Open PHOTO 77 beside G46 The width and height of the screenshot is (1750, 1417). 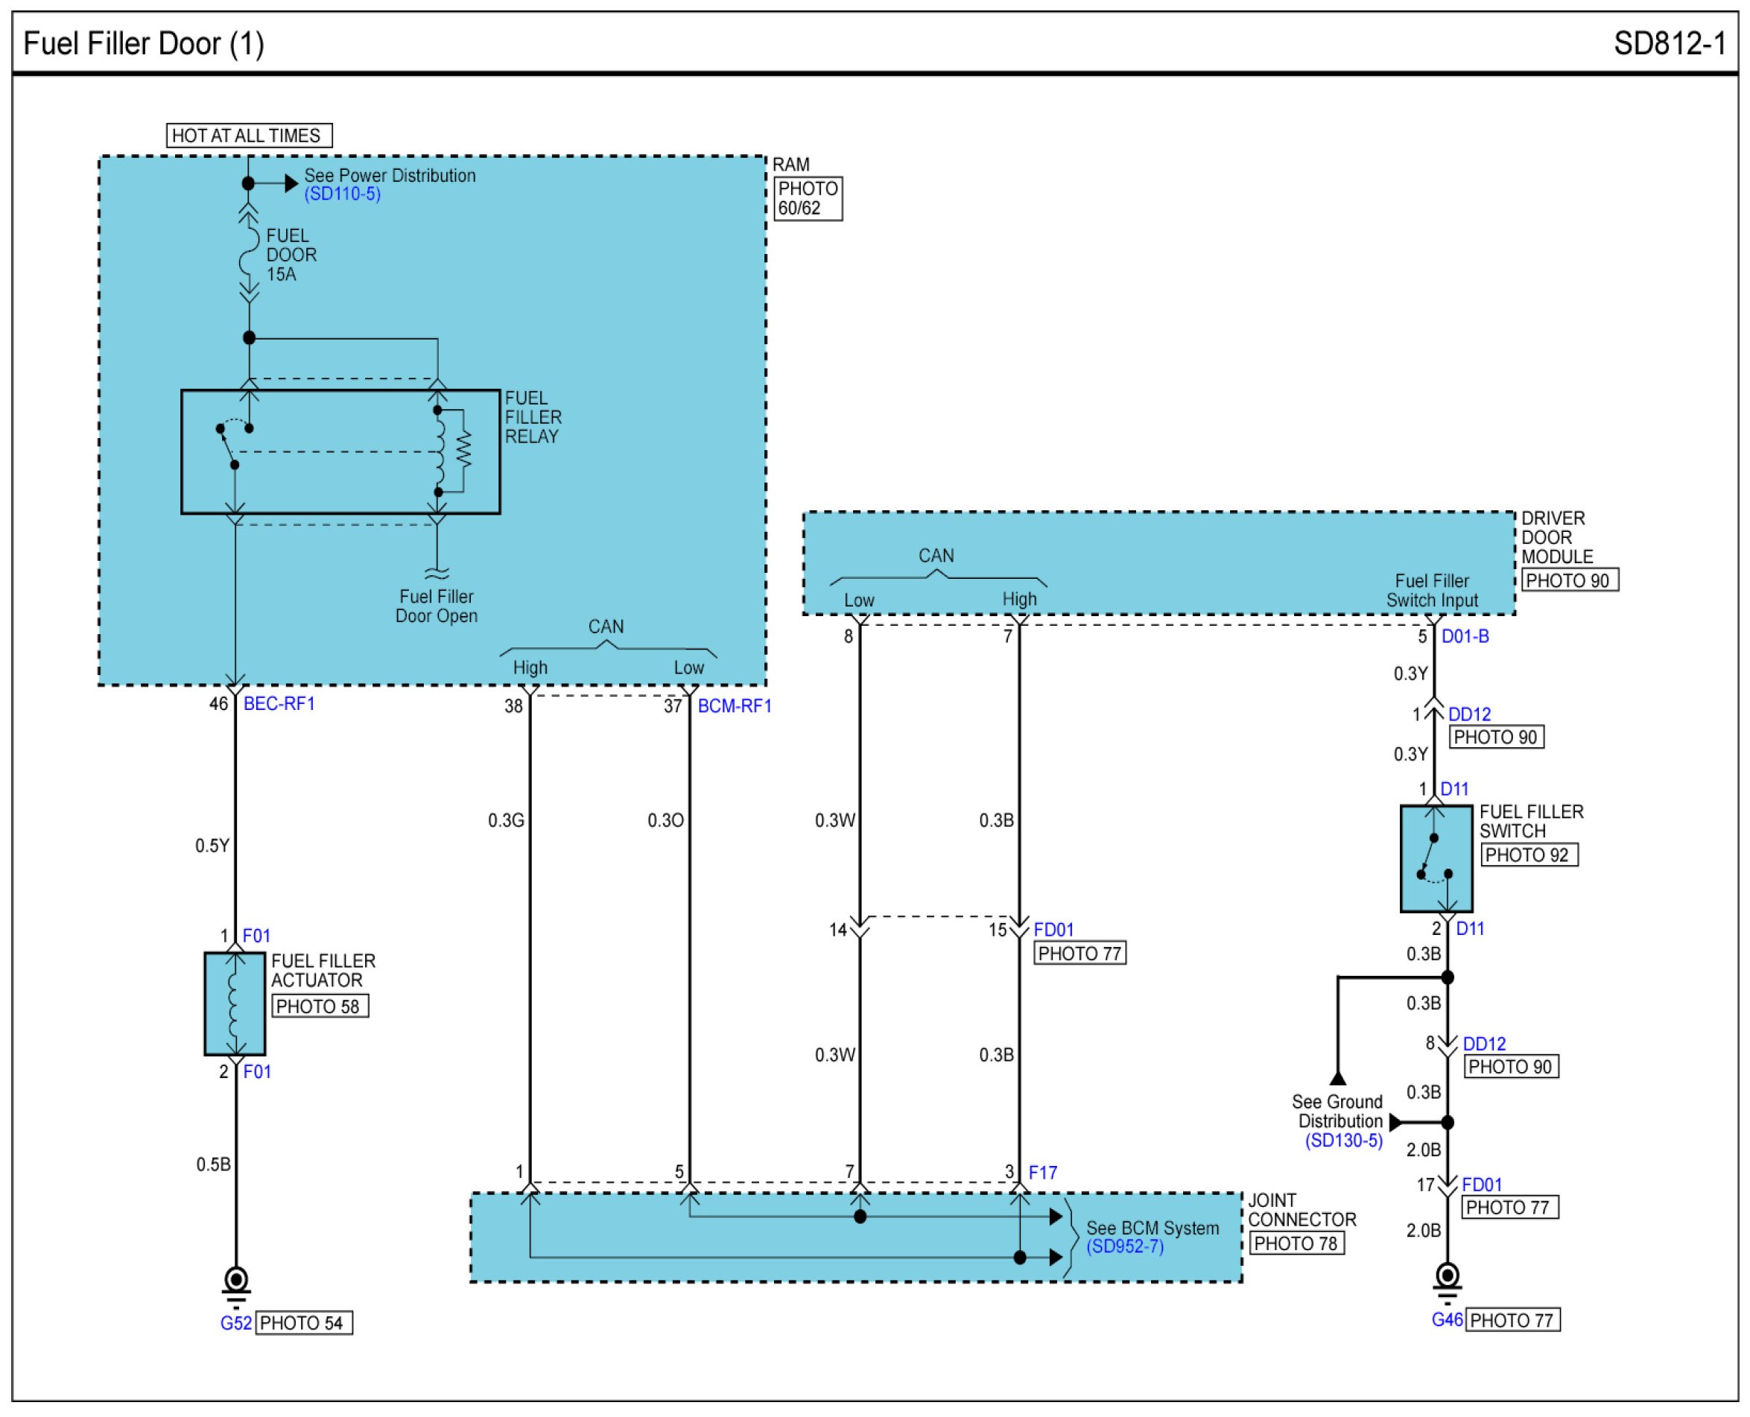pyautogui.click(x=1513, y=1320)
